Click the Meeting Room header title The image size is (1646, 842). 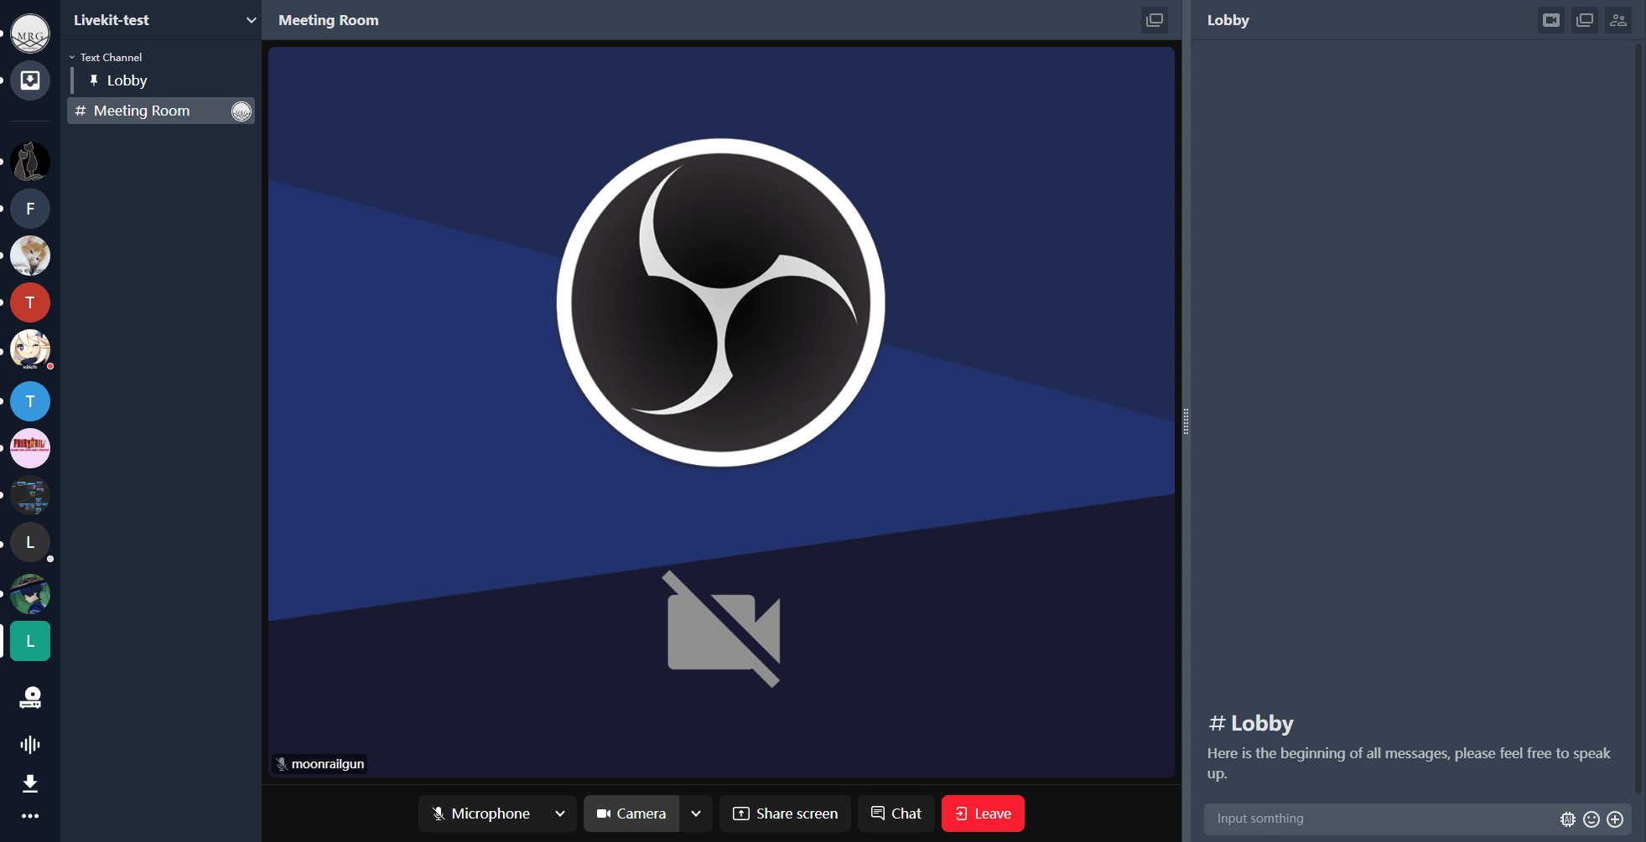click(x=329, y=20)
